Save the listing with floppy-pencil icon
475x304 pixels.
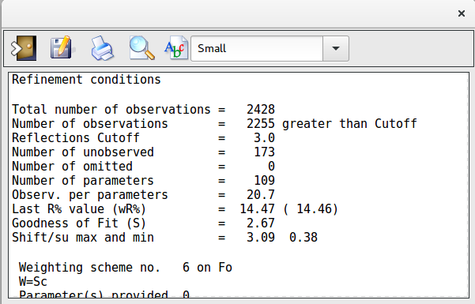(x=62, y=47)
